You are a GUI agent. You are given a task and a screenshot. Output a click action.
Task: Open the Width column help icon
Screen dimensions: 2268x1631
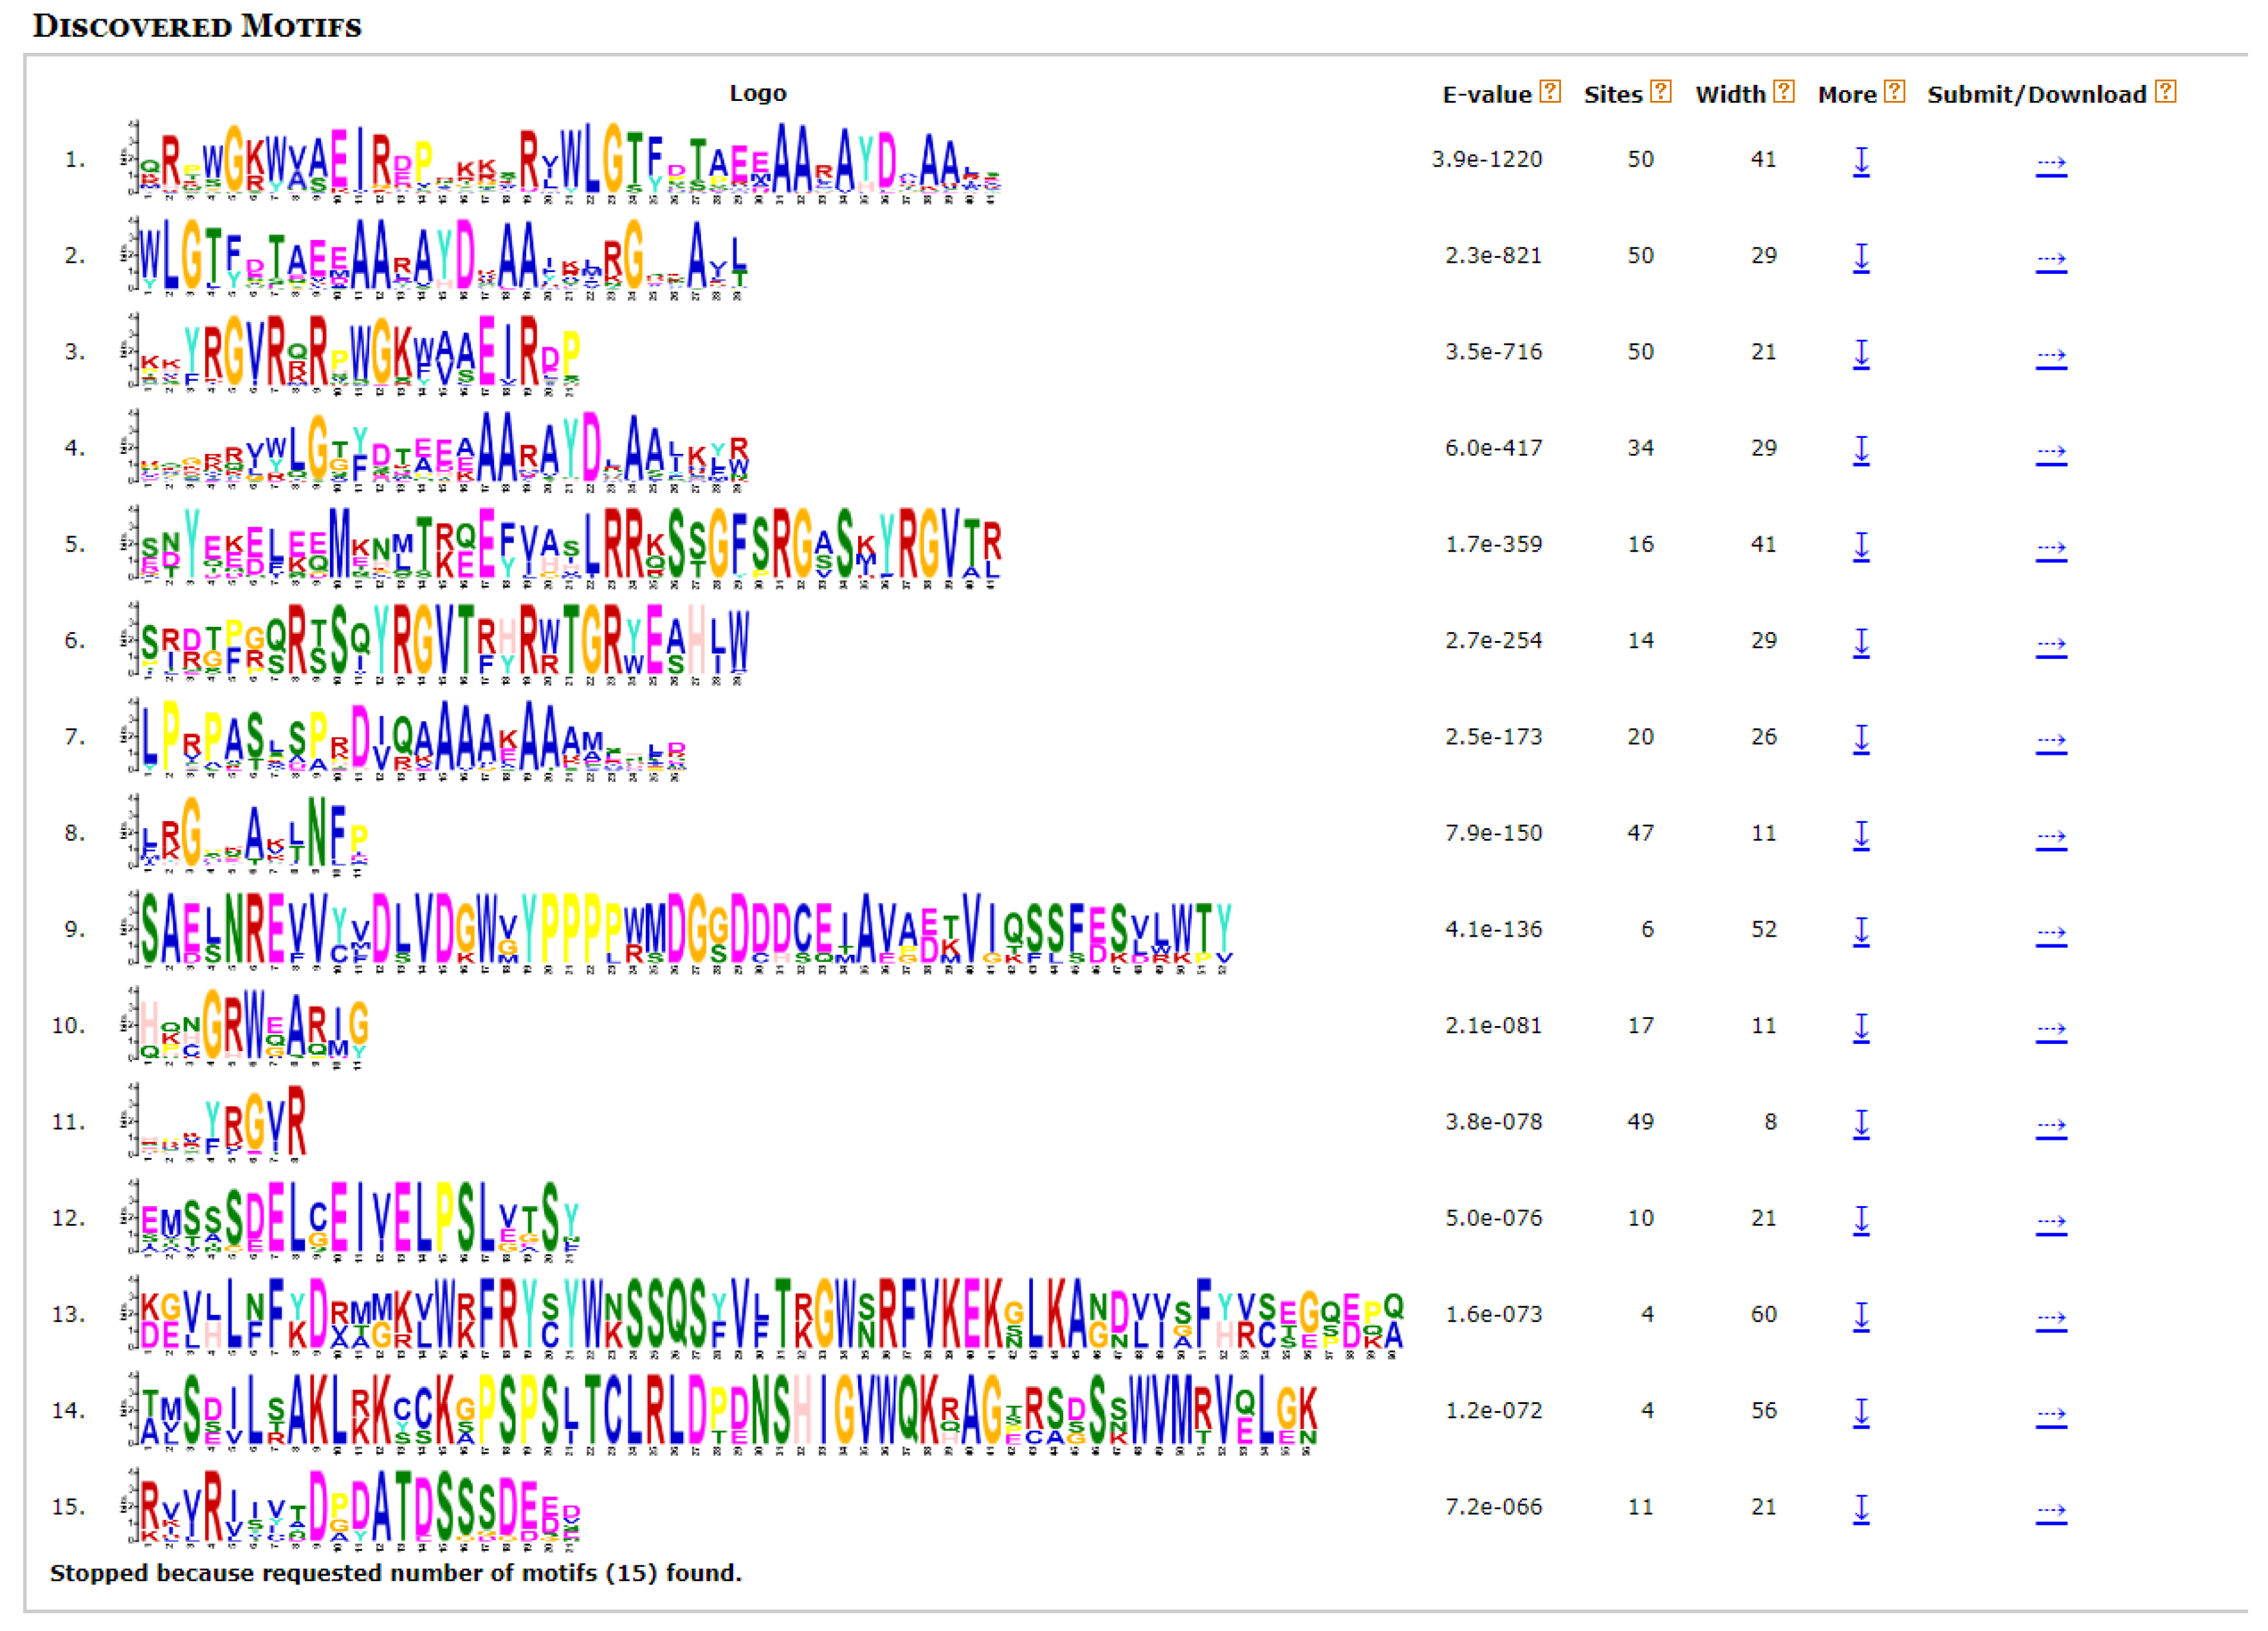(1784, 92)
